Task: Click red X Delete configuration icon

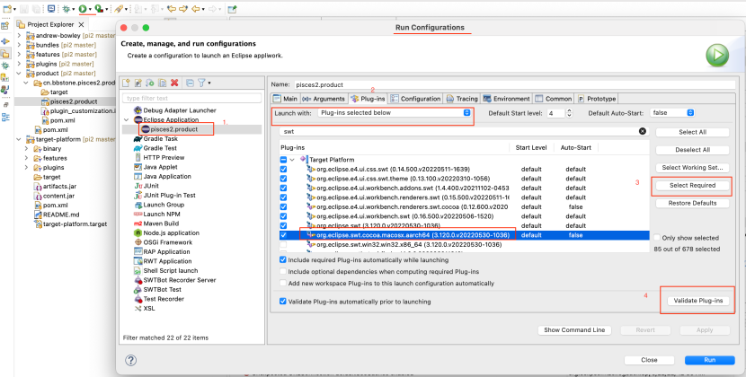Action: 174,83
